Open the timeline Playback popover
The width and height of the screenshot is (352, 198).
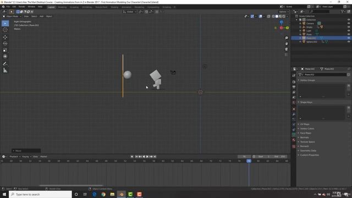click(x=15, y=157)
